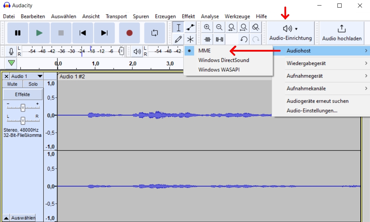Image resolution: width=370 pixels, height=222 pixels.
Task: Open the Effekt menu
Action: [188, 16]
